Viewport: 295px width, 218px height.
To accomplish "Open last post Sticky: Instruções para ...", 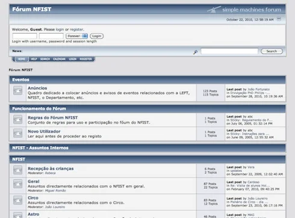I will pos(250,134).
